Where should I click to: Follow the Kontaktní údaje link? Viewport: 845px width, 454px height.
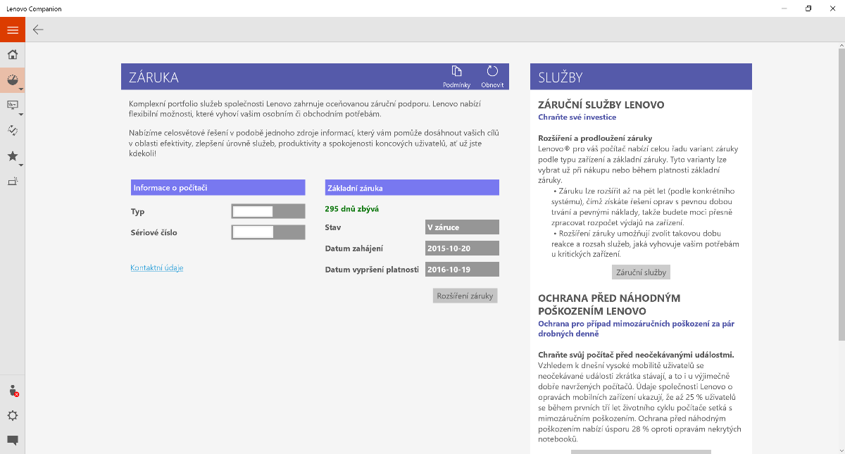(x=156, y=267)
